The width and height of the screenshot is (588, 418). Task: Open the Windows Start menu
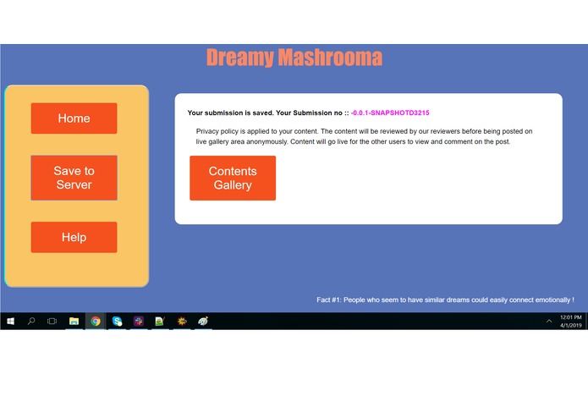click(10, 322)
